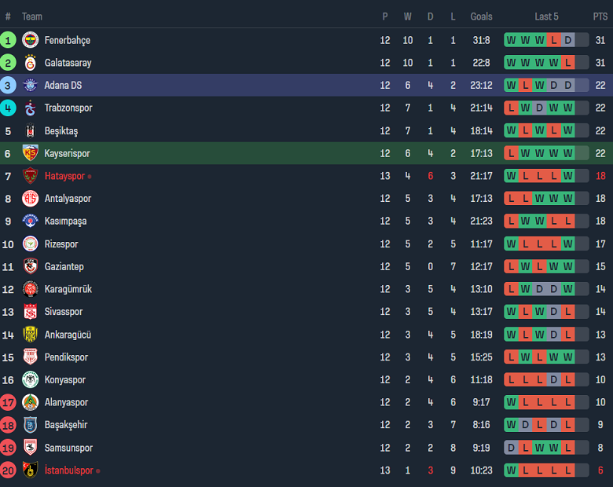Image resolution: width=613 pixels, height=487 pixels.
Task: Click the Galatasaray club crest
Action: [31, 63]
